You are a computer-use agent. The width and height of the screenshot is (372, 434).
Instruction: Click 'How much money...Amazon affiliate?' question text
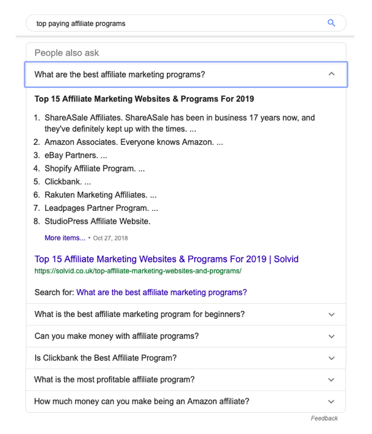pyautogui.click(x=142, y=401)
